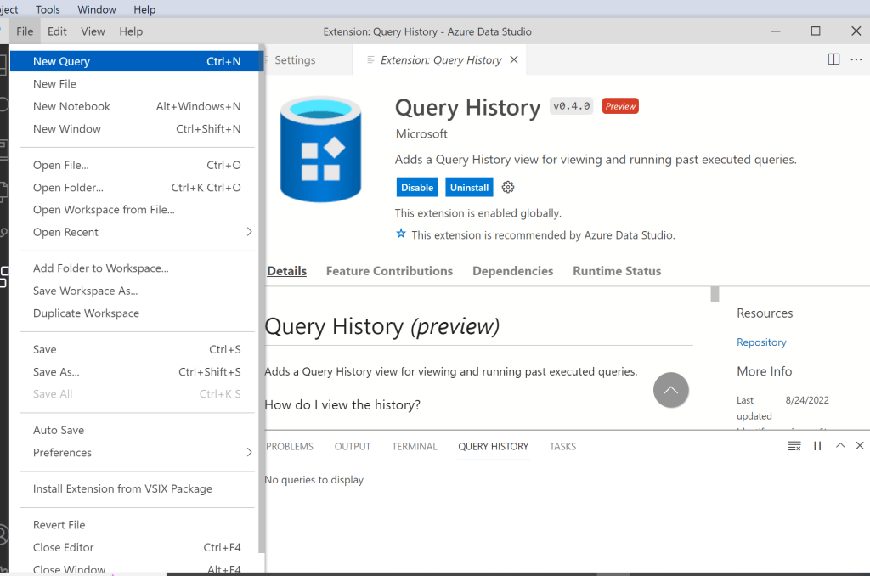Toggle Auto Save in the File menu

[59, 430]
